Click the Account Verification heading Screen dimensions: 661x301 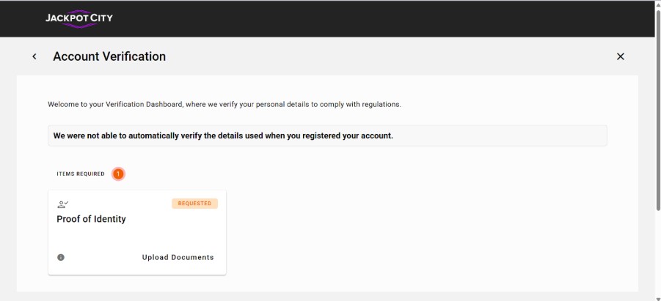point(109,56)
